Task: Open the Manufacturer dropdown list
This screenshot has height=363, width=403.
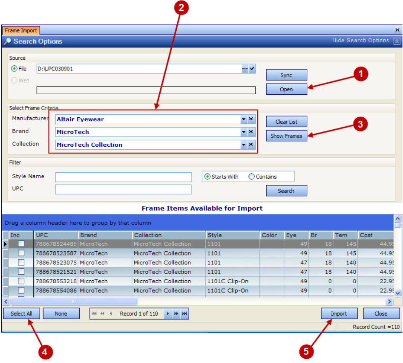Action: (x=243, y=119)
